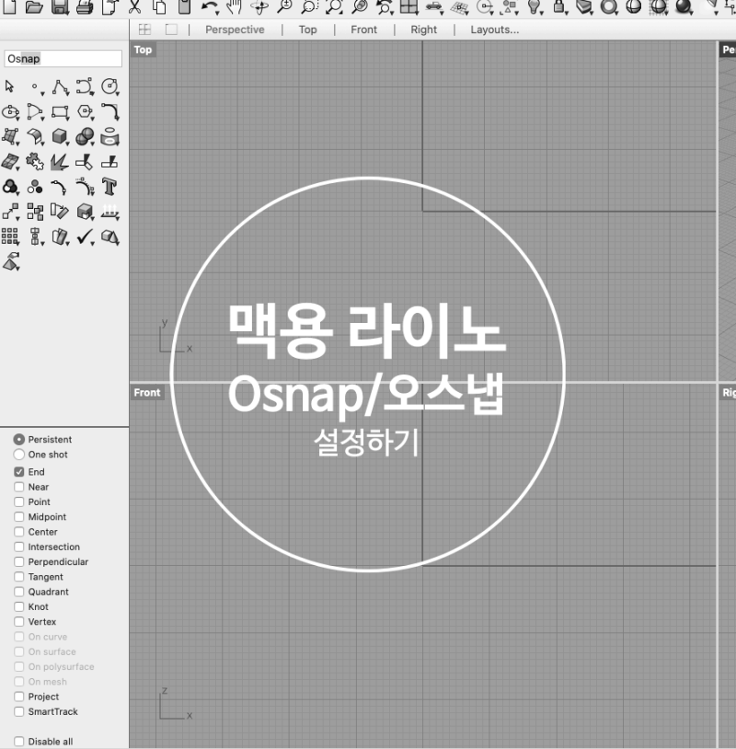The image size is (736, 749).
Task: Select the Split tool
Action: pos(109,161)
